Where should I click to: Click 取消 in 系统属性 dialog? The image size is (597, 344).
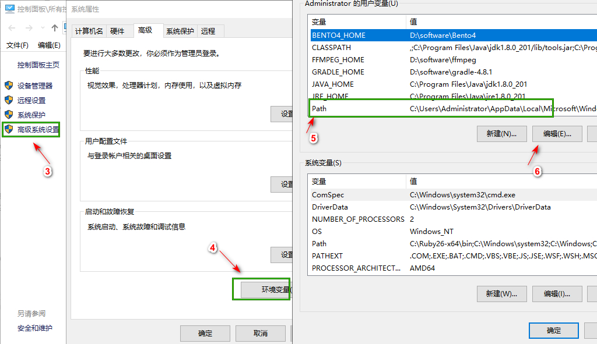point(261,334)
